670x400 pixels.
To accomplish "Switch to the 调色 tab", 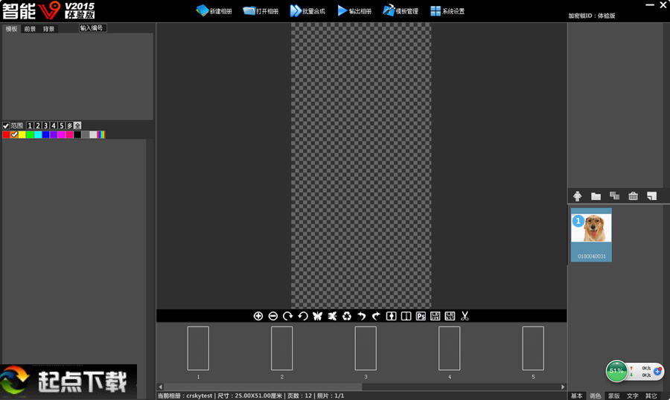I will (x=596, y=396).
